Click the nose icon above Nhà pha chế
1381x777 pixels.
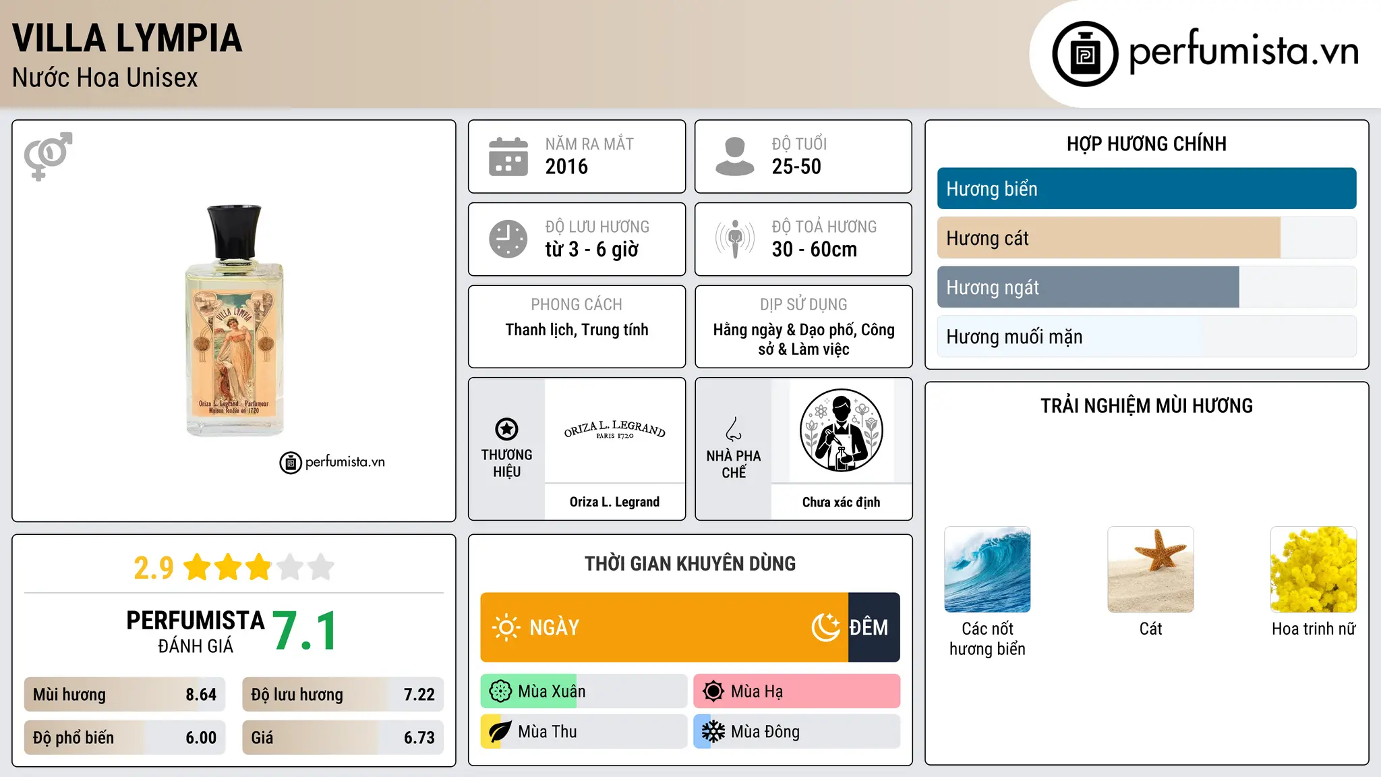[734, 429]
